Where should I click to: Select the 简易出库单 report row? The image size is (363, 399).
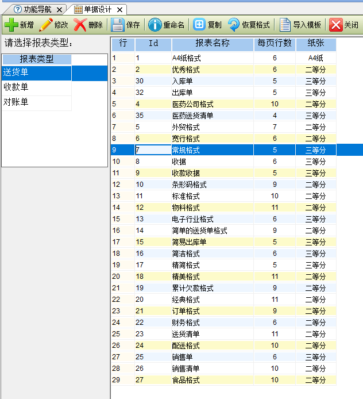coord(223,242)
